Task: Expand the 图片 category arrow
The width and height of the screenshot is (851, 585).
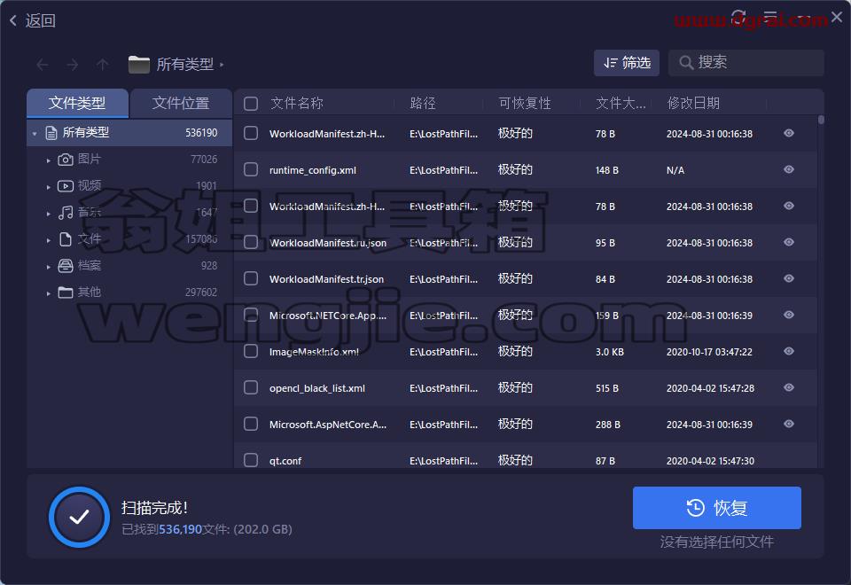Action: coord(48,160)
